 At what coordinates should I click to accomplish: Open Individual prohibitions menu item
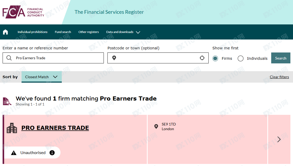(x=32, y=32)
